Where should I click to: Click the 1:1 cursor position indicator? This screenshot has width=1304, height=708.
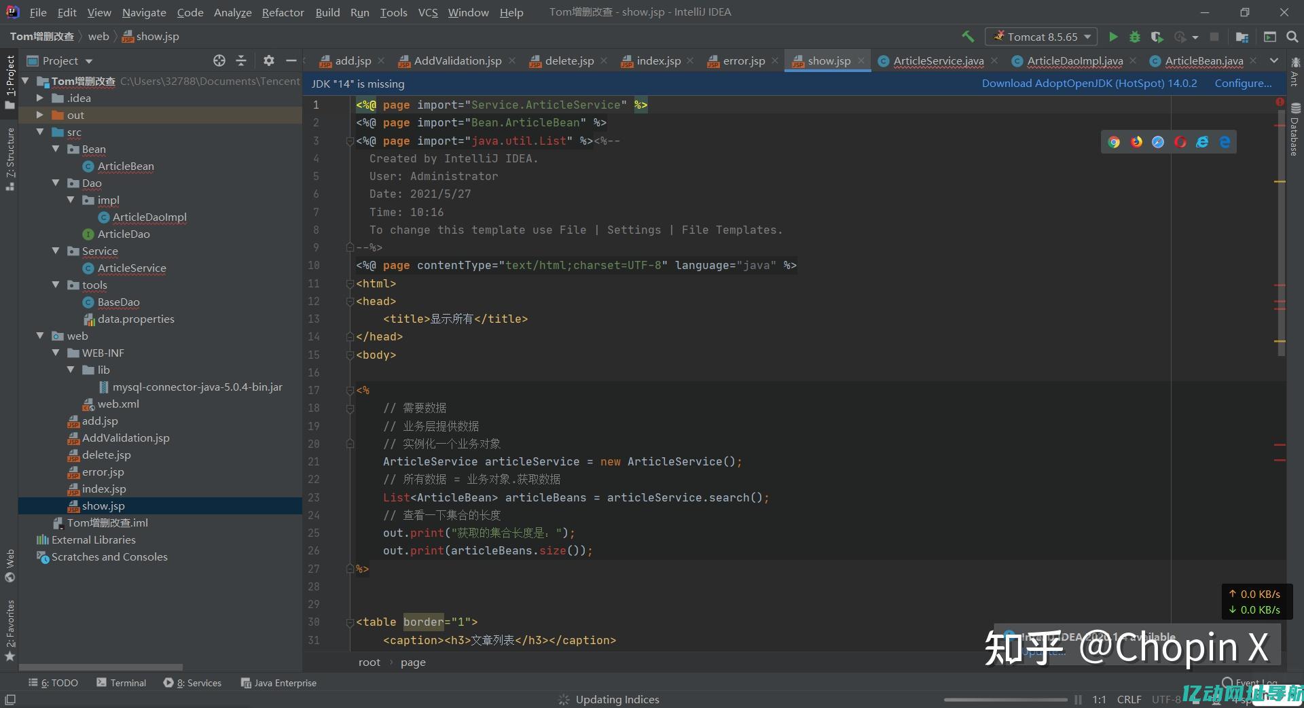coord(1099,699)
